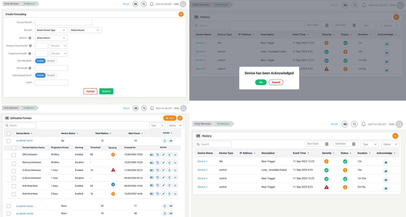Edit the CPU Utilization forecast metric
406x217 pixels.
pos(163,155)
